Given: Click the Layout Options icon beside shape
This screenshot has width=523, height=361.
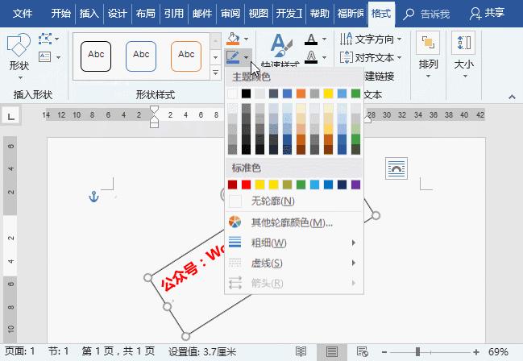Looking at the screenshot, I should 396,168.
